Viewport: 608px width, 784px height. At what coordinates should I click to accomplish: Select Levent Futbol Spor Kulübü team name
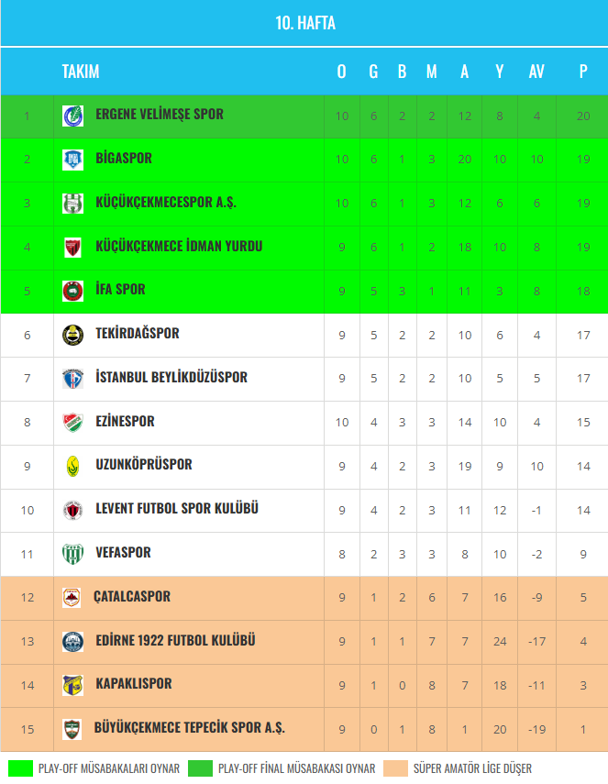177,508
